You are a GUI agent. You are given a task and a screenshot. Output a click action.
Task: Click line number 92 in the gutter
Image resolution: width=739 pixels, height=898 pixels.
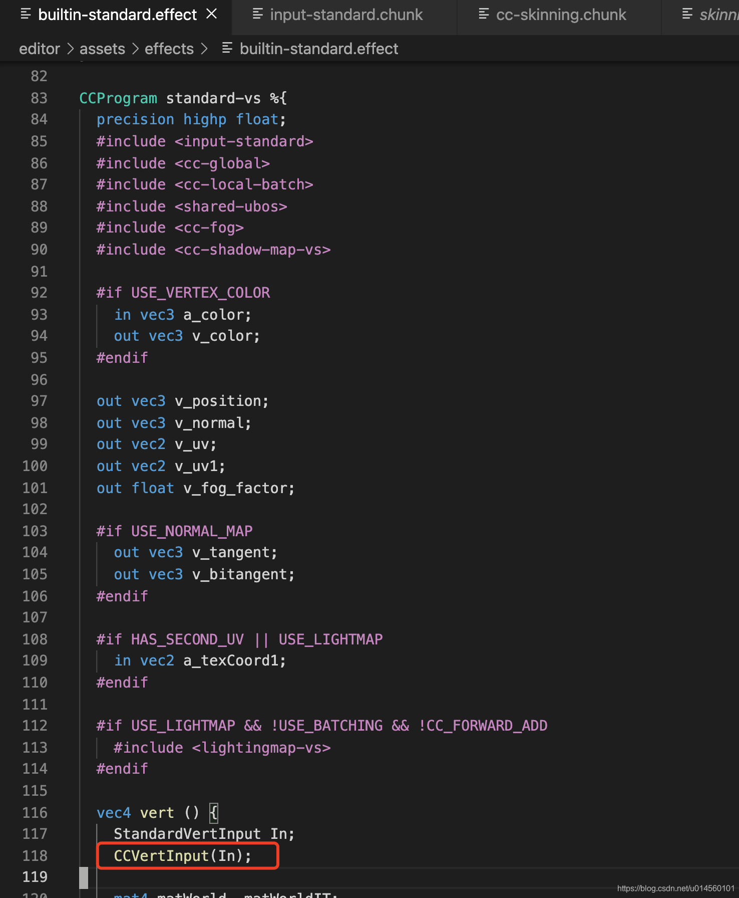(39, 293)
